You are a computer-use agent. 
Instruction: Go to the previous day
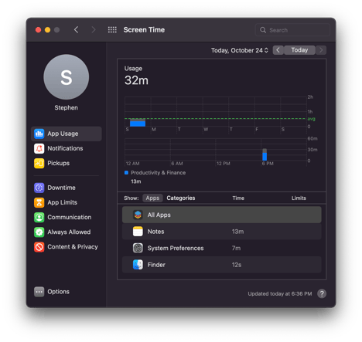pyautogui.click(x=278, y=50)
